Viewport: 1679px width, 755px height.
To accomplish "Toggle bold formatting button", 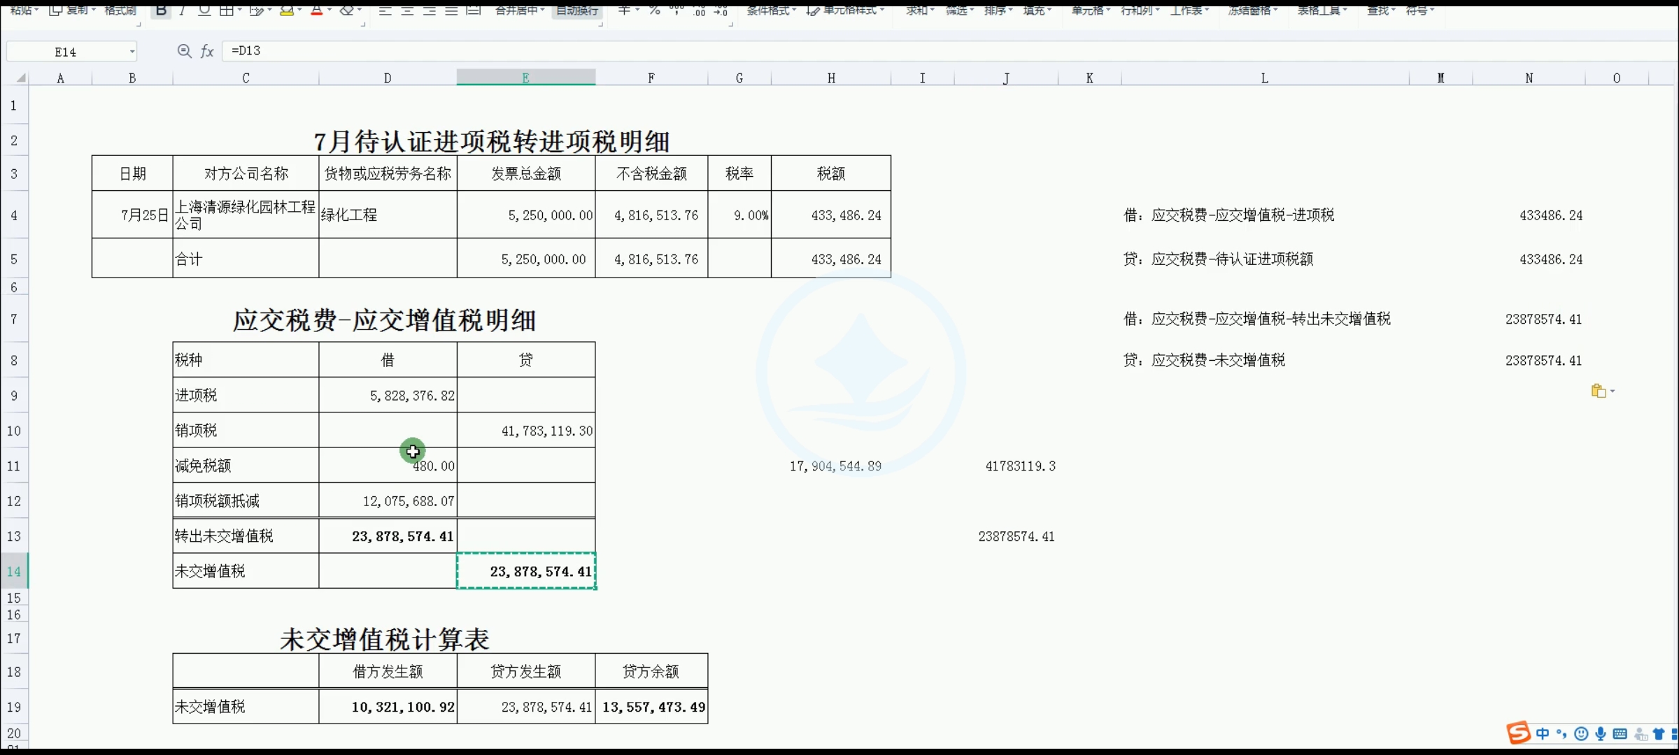I will coord(162,10).
